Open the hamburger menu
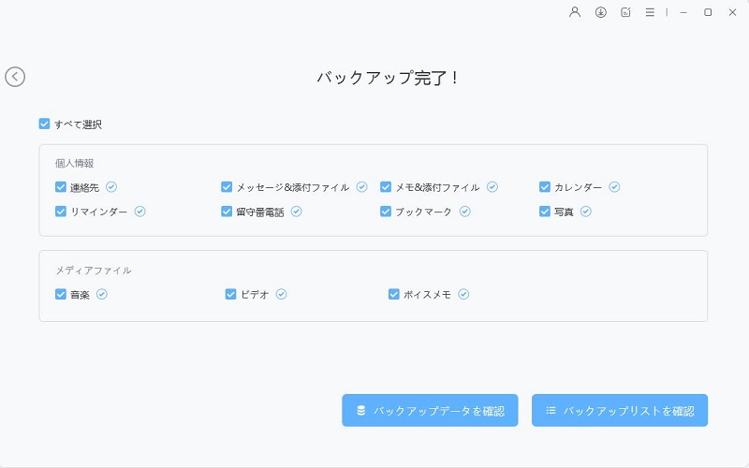 coord(650,12)
